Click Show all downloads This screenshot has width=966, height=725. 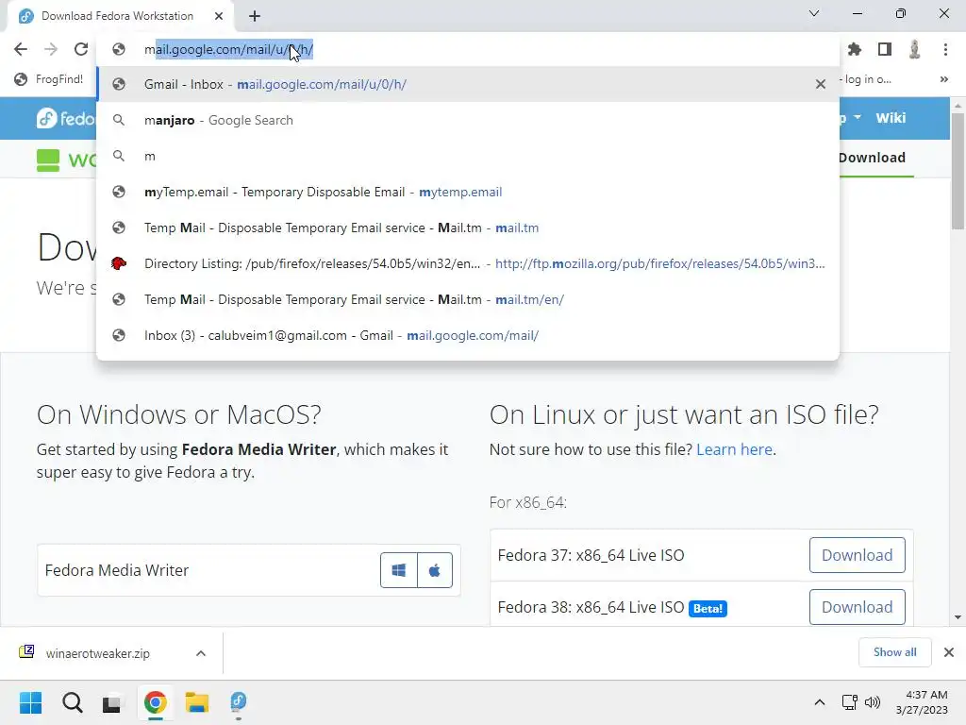[x=894, y=652]
